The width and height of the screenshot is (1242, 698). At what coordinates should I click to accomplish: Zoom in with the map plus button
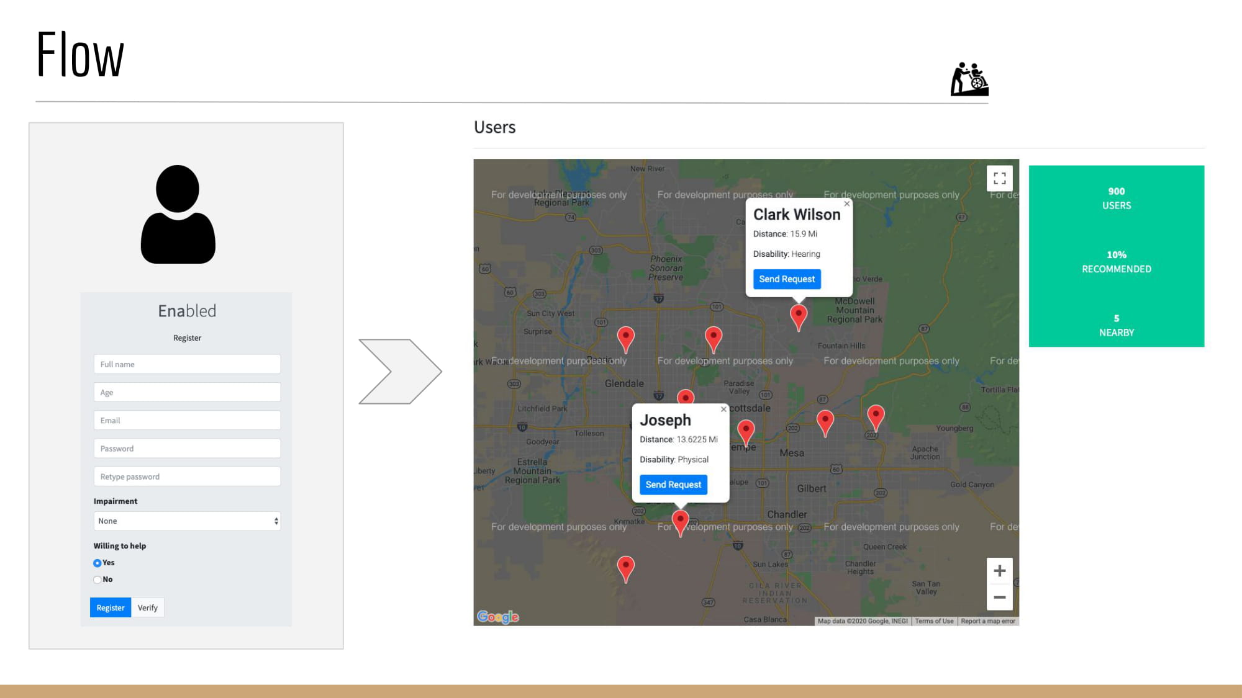pos(999,571)
